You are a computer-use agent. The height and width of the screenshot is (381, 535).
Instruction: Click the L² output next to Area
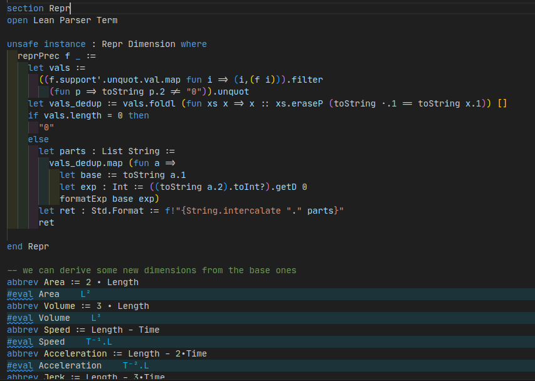click(86, 295)
